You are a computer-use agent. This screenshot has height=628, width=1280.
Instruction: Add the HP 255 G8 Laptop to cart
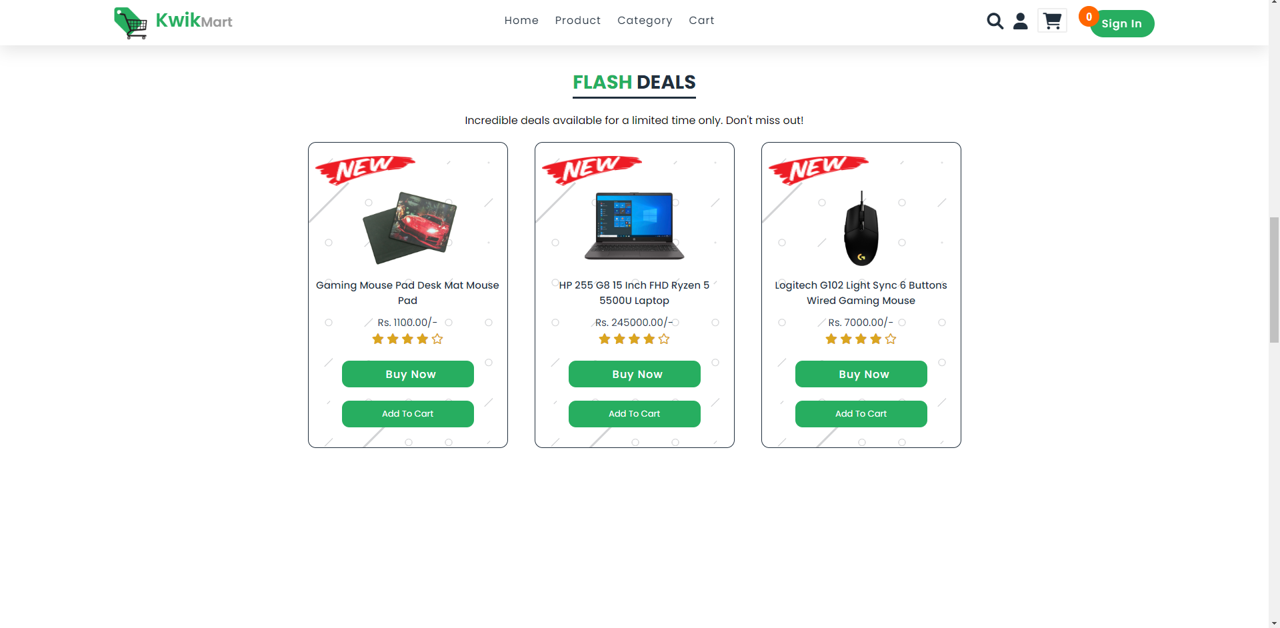pyautogui.click(x=635, y=414)
